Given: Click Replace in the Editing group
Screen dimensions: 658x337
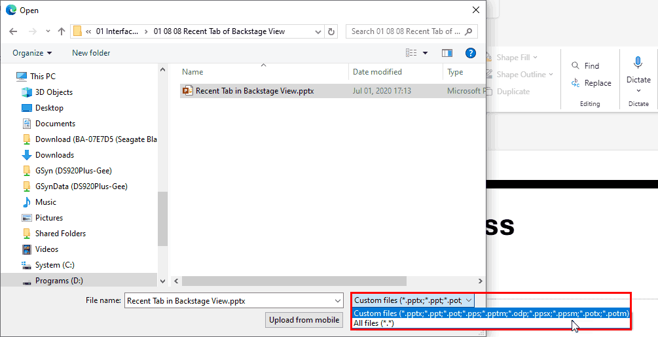Looking at the screenshot, I should (591, 83).
